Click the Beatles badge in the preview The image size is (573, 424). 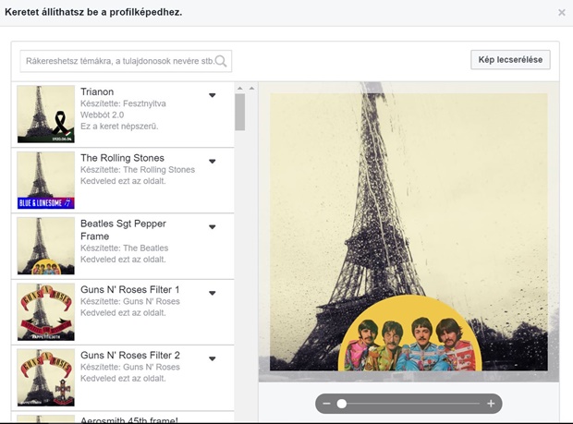tap(409, 333)
